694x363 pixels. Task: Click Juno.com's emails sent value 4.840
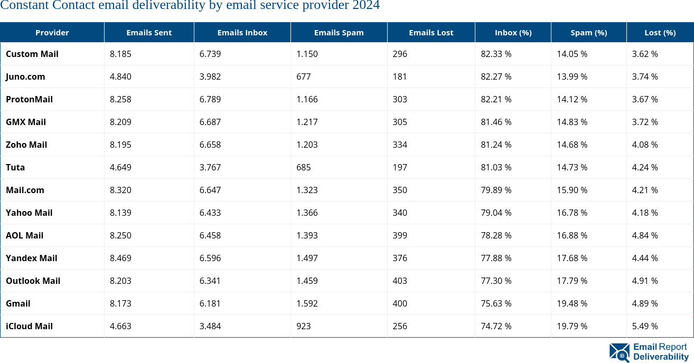point(120,77)
